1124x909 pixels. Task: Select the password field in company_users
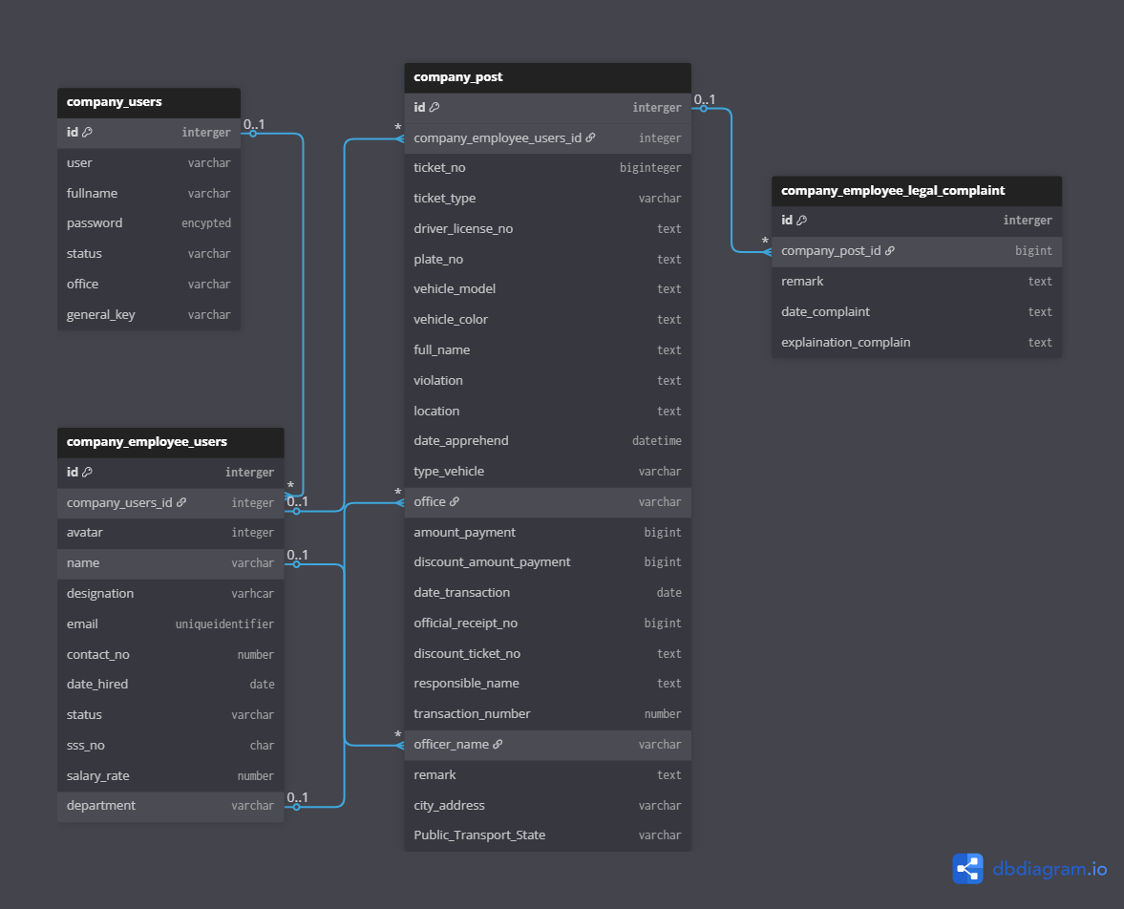click(148, 223)
